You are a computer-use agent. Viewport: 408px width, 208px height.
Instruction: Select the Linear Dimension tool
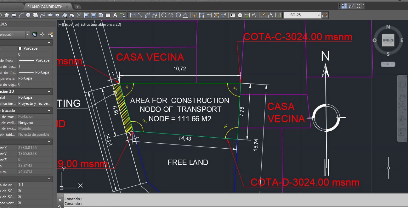tap(133, 15)
